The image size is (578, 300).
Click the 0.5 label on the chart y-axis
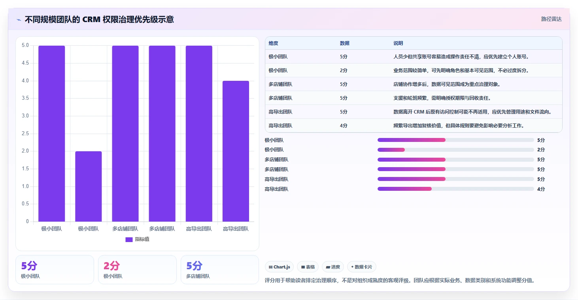[25, 204]
